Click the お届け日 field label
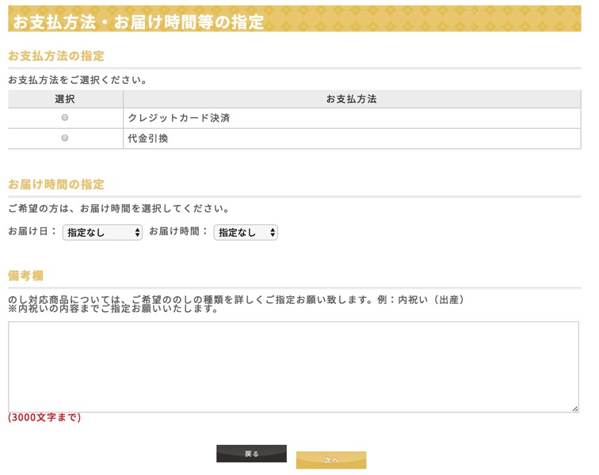 tap(32, 231)
